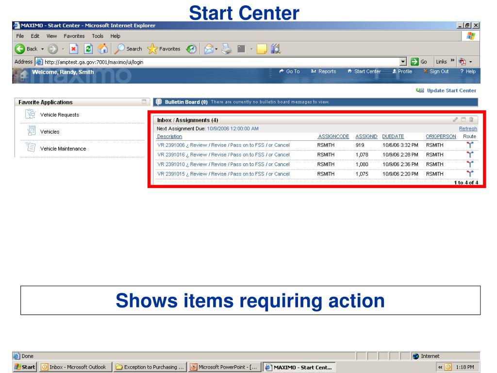This screenshot has height=373, width=497.
Task: Open the View menu
Action: click(x=51, y=36)
